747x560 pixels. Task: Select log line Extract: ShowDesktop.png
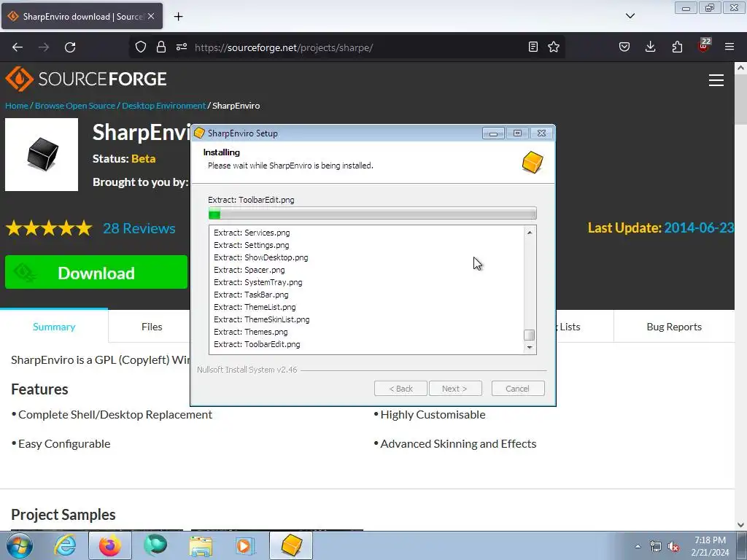tap(260, 257)
